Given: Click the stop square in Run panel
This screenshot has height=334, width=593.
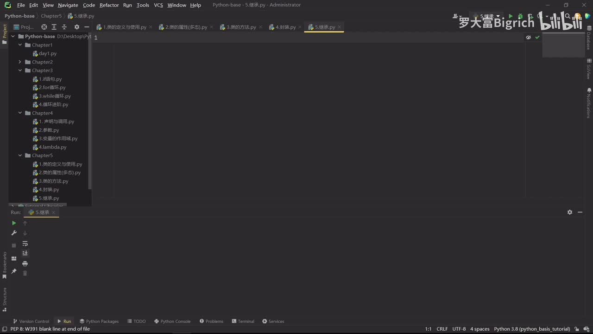Looking at the screenshot, I should [14, 245].
